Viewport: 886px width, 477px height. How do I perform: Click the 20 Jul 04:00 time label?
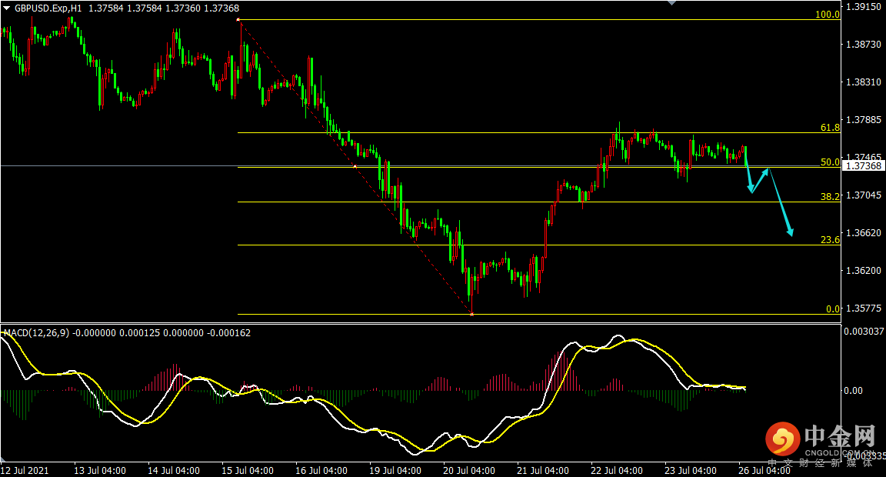point(469,470)
